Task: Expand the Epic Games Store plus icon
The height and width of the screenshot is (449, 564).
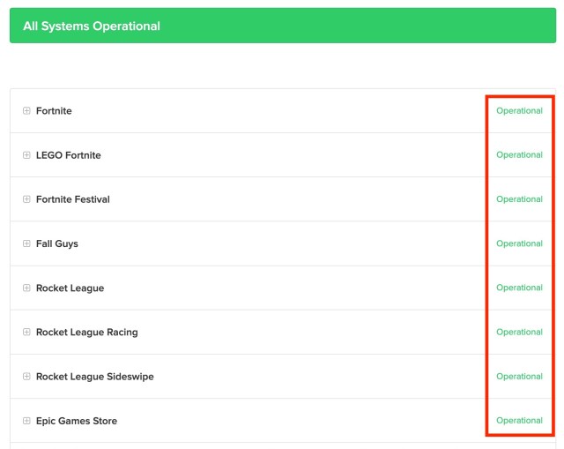Action: 26,421
